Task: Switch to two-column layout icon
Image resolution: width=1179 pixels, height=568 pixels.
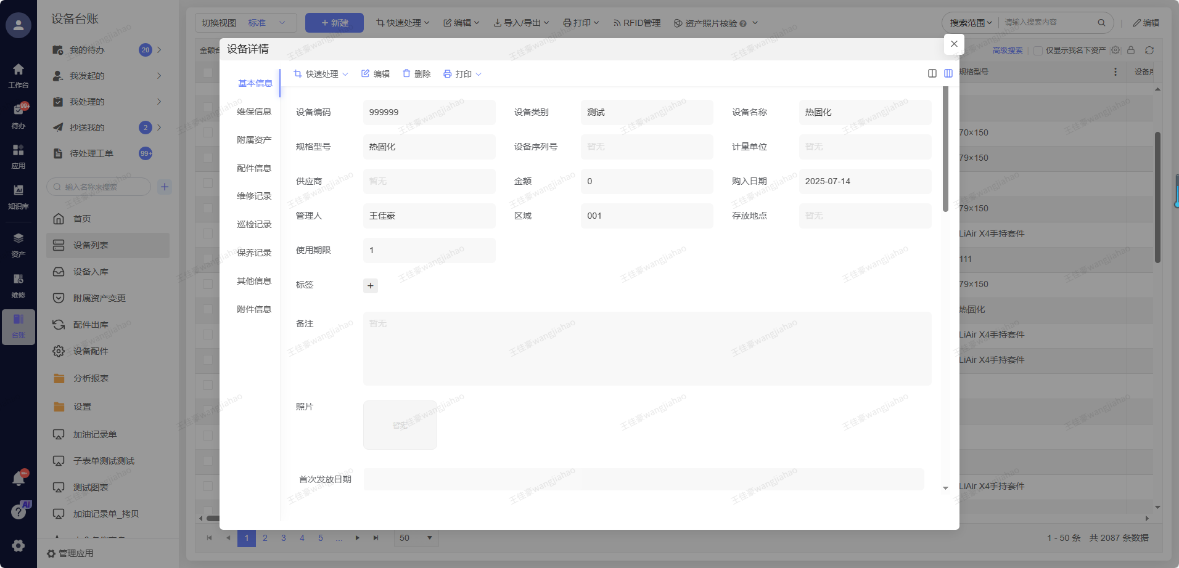Action: coord(932,73)
